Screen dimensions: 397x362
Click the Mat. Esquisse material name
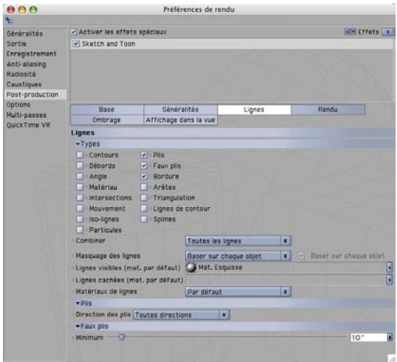coord(220,267)
